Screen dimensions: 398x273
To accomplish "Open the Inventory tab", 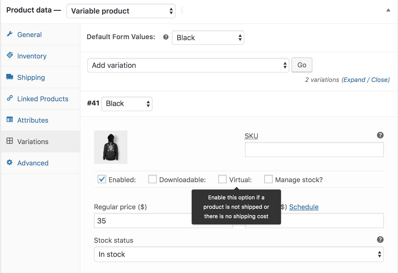I will point(32,56).
